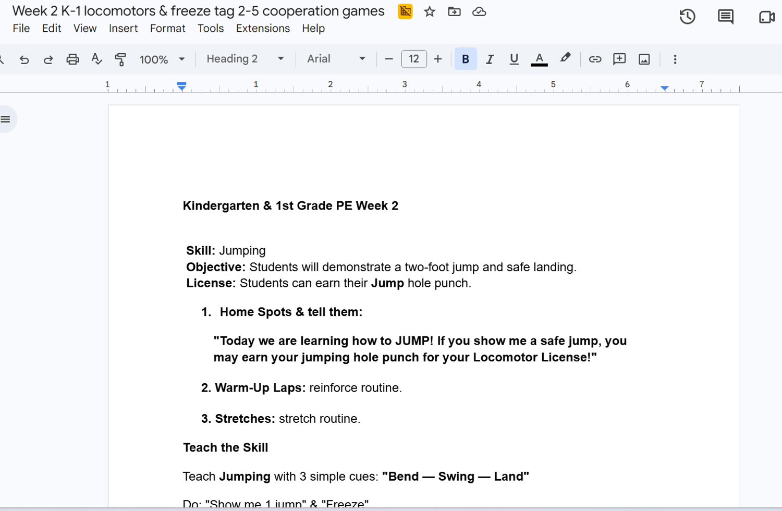
Task: Print the document using printer icon
Action: 72,59
